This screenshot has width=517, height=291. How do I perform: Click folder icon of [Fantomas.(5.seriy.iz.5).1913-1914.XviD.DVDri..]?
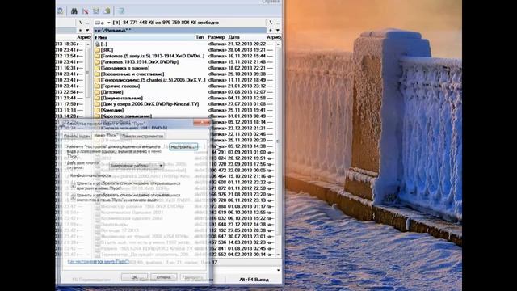click(97, 56)
